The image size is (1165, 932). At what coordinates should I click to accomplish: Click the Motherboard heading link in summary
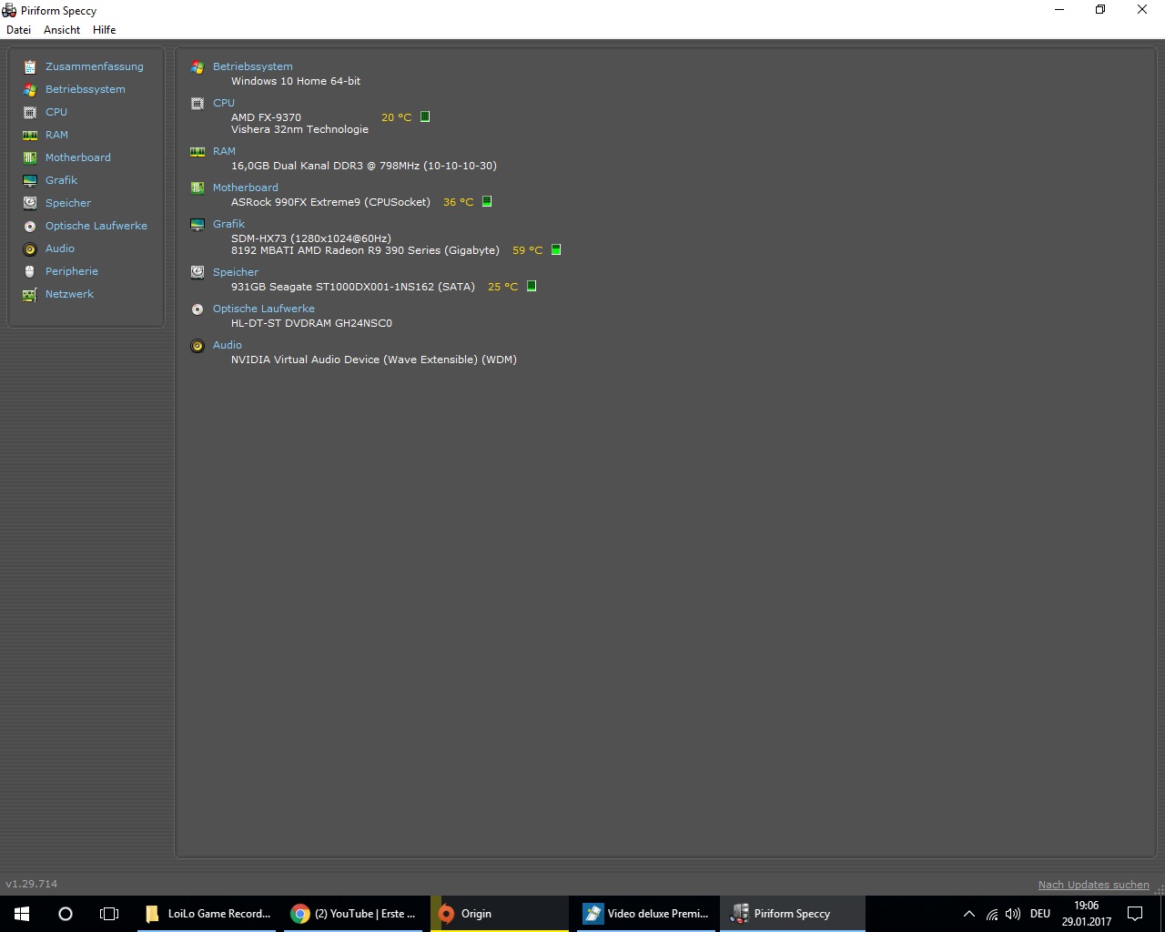click(x=246, y=187)
